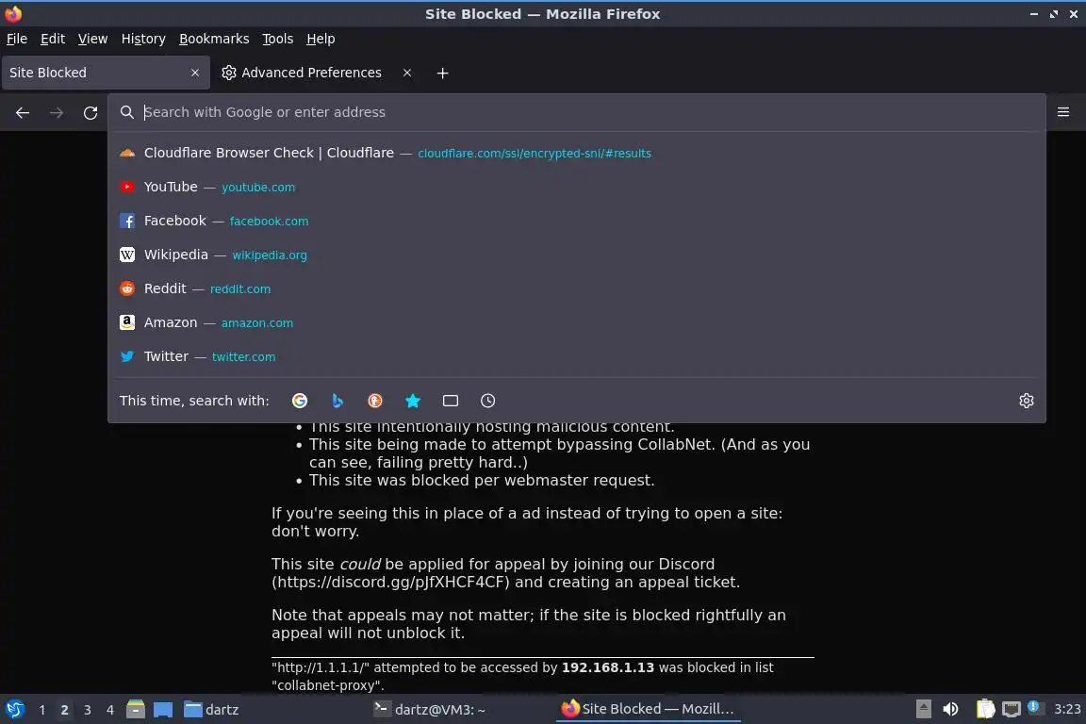Click the Amazon favicon in suggestions
Screen dimensions: 1086x724
tap(127, 322)
